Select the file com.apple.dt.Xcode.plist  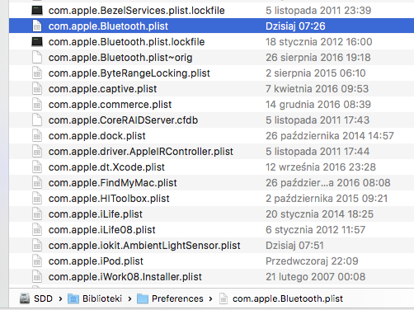click(x=106, y=167)
